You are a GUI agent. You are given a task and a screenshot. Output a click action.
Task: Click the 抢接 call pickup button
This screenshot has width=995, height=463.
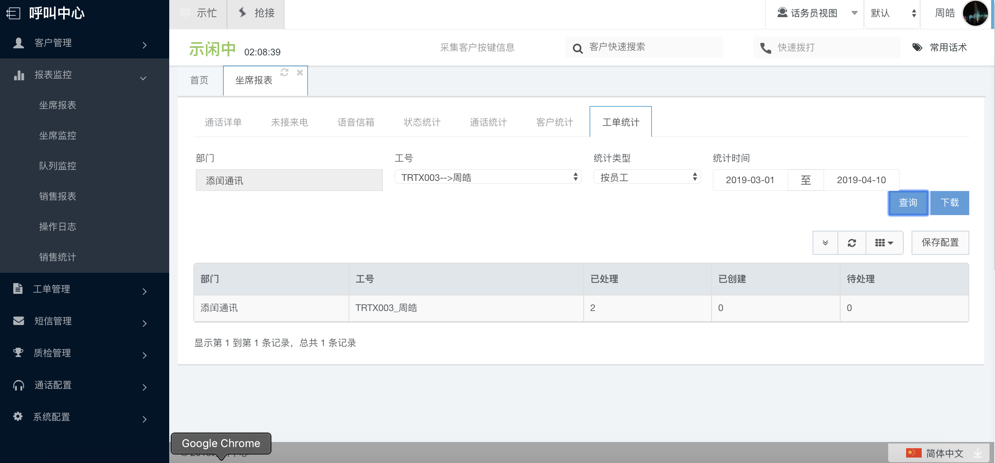coord(256,13)
